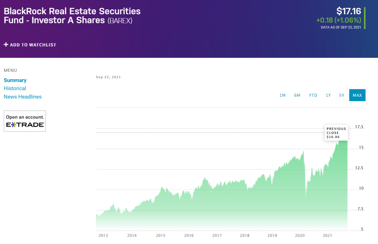Click the plus icon beside Add to Watchlist

[6, 45]
